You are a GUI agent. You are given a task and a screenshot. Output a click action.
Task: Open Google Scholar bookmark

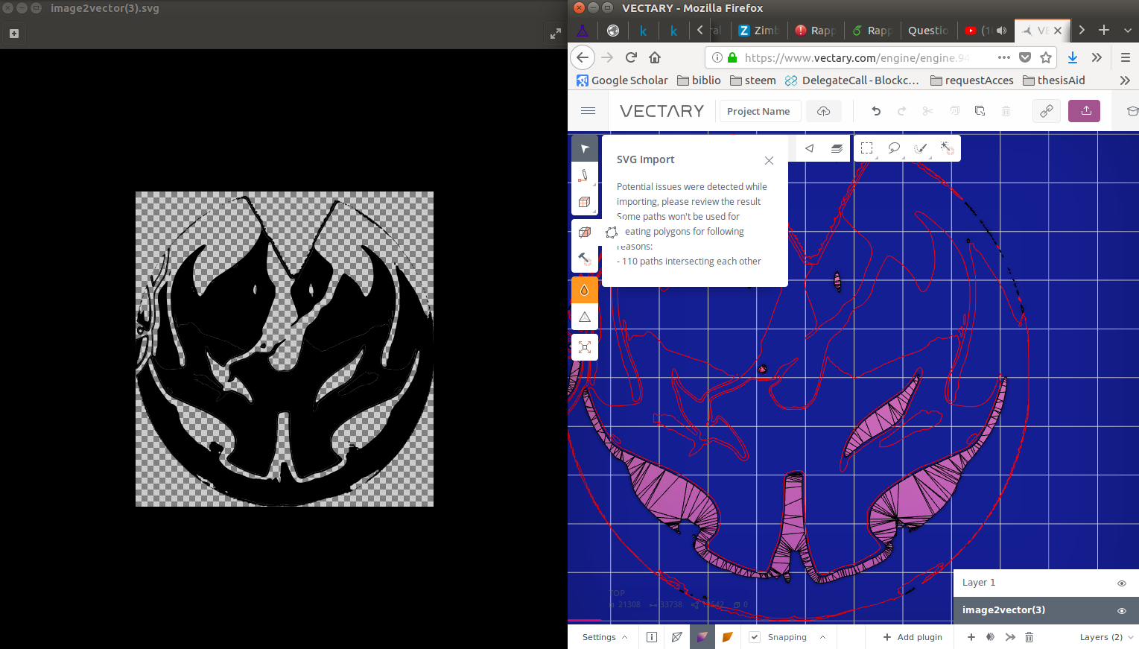pos(622,80)
